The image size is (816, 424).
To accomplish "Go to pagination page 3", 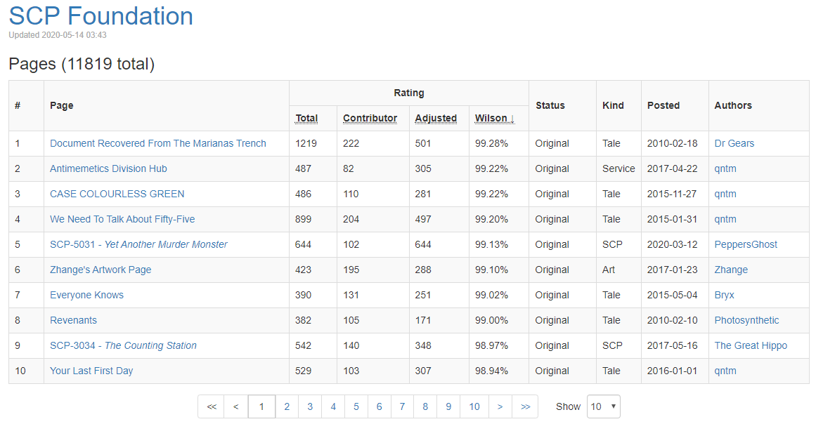I will [x=310, y=406].
